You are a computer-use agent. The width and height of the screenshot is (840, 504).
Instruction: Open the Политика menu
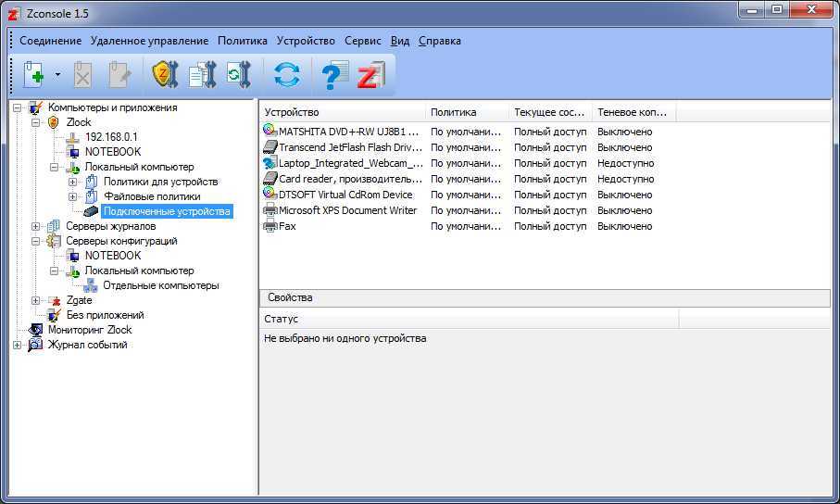pos(243,41)
